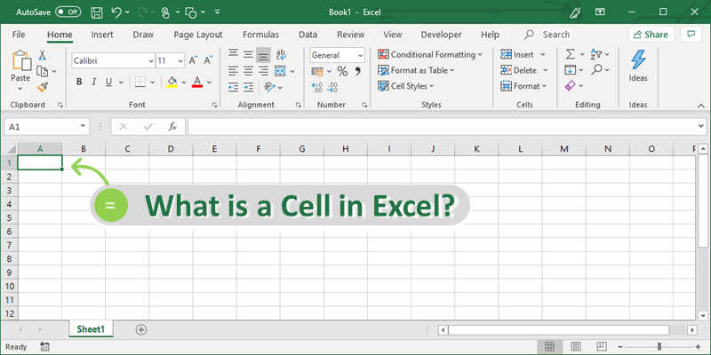
Task: Click the Paste clipboard icon
Action: point(20,61)
